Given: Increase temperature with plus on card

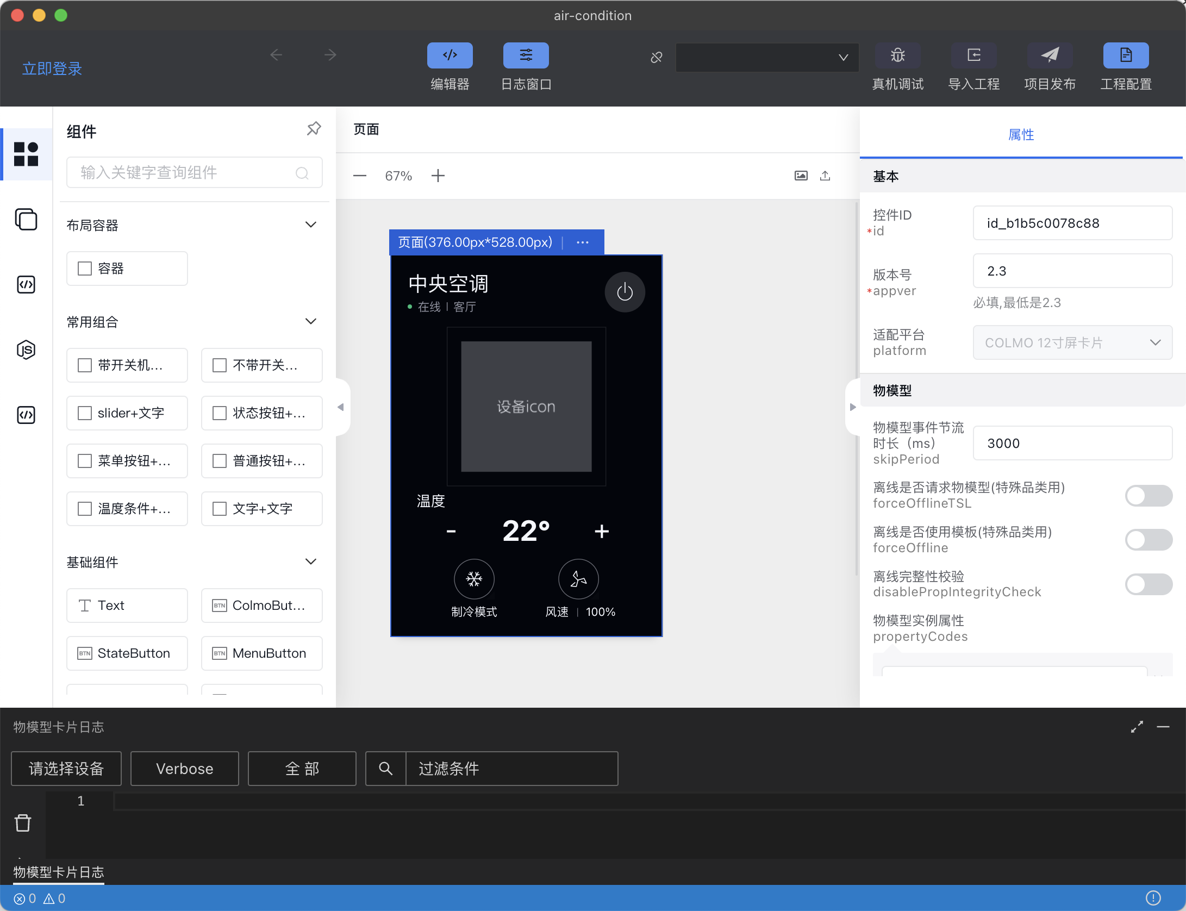Looking at the screenshot, I should pyautogui.click(x=602, y=531).
